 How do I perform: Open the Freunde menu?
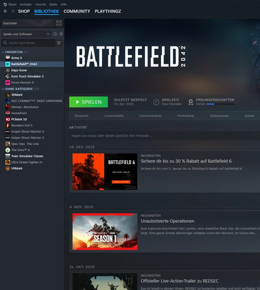click(41, 4)
